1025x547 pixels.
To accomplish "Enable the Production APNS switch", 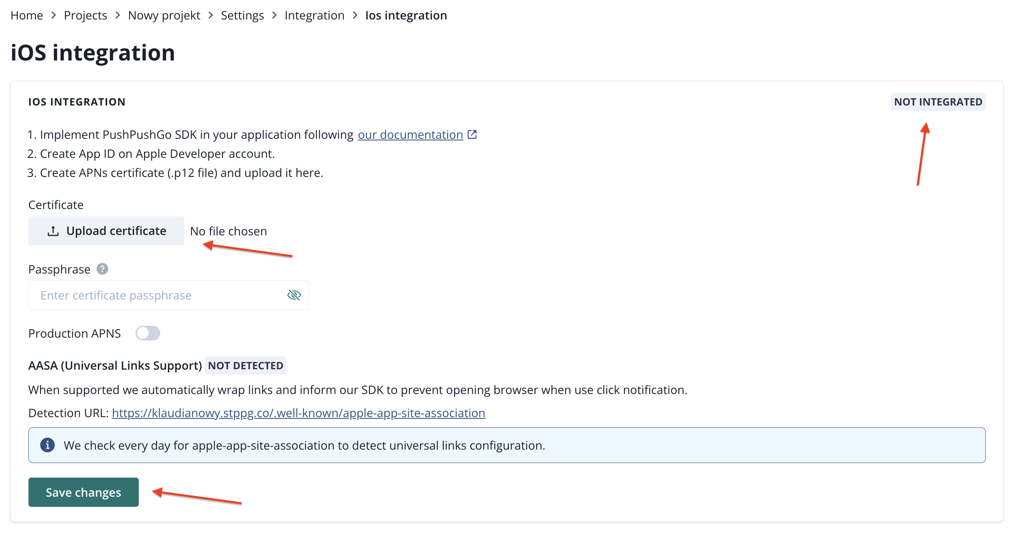I will coord(148,333).
